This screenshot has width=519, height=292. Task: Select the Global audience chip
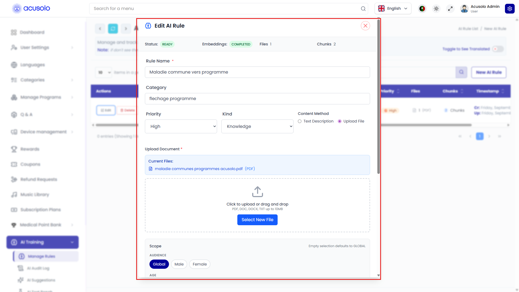[159, 264]
